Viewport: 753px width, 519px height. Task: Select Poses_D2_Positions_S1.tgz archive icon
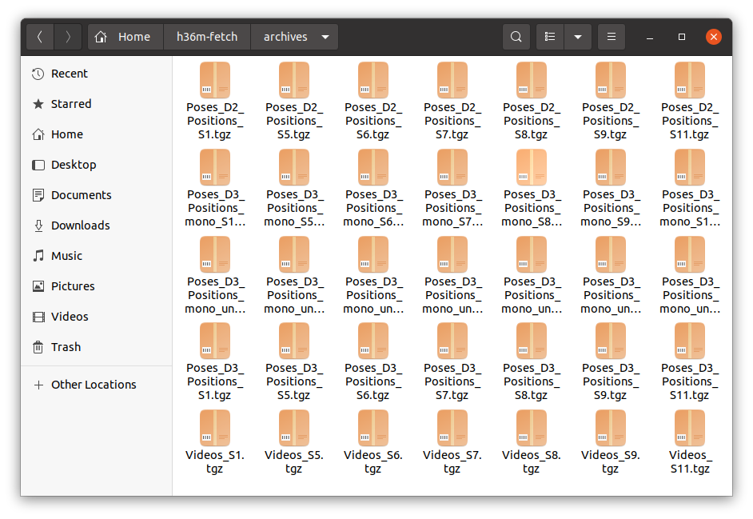click(215, 80)
